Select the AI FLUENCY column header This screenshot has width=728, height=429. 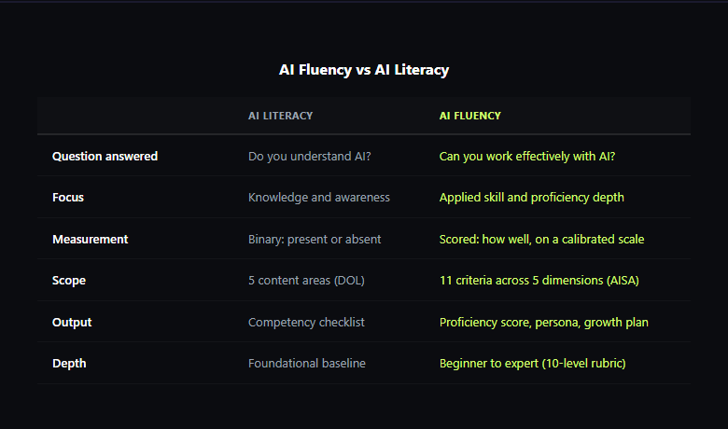(x=469, y=116)
